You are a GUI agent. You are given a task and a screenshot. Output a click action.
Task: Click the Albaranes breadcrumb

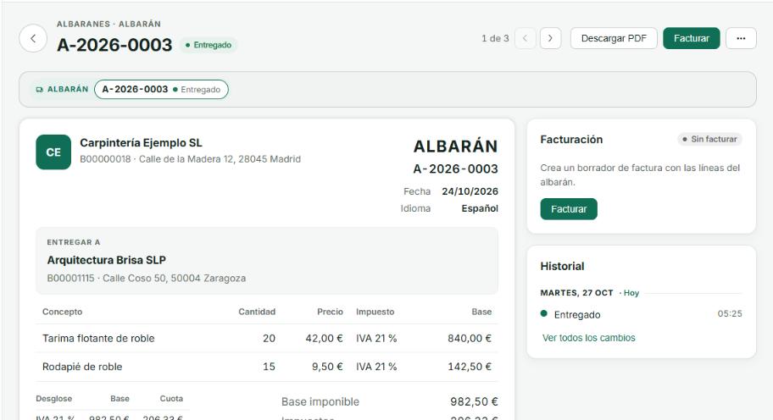click(x=83, y=24)
